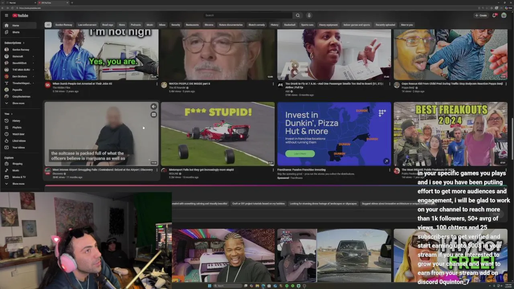Open the 'Yes, you are.' video thumbnail

click(x=101, y=55)
